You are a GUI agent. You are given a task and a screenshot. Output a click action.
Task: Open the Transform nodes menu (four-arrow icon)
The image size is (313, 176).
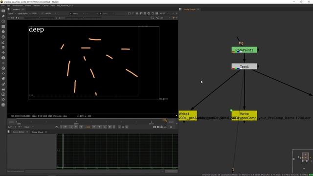[3, 53]
